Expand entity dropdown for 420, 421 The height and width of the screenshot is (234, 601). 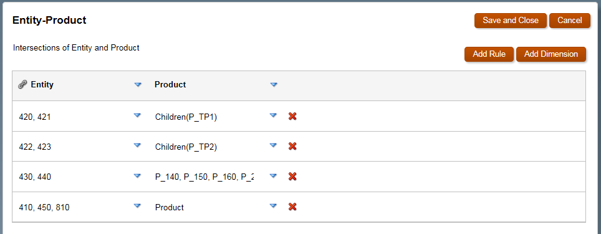pyautogui.click(x=137, y=115)
